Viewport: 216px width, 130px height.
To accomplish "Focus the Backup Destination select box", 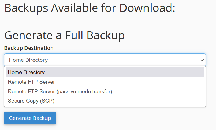I will [105, 60].
